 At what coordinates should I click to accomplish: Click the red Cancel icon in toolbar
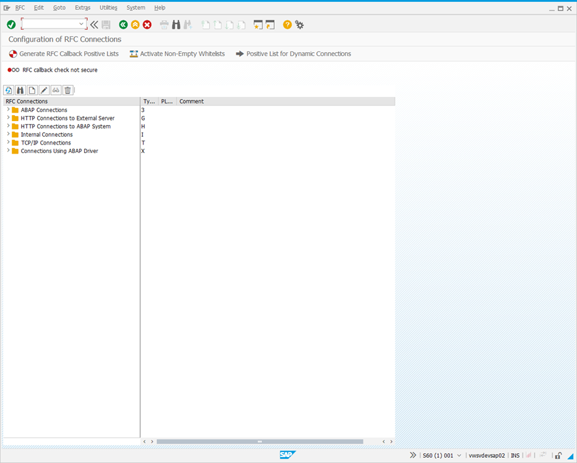point(146,24)
